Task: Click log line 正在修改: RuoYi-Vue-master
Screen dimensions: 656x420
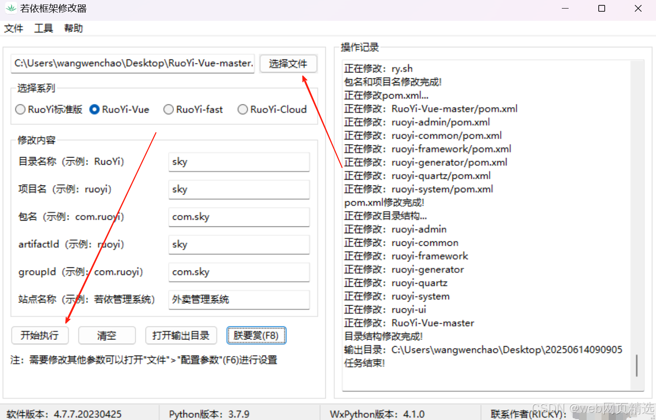Action: tap(409, 323)
